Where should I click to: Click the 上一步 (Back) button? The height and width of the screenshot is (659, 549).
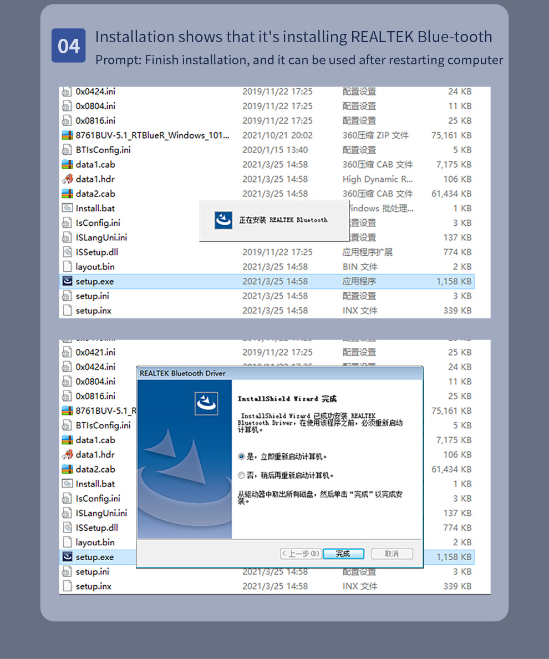[301, 554]
